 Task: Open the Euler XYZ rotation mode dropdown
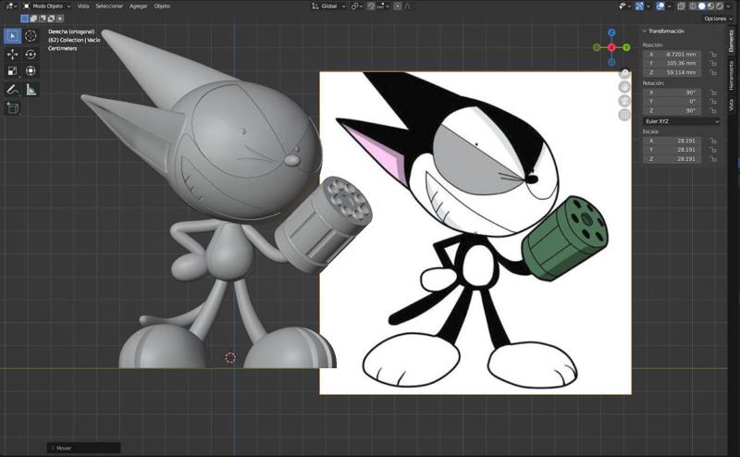pos(682,121)
